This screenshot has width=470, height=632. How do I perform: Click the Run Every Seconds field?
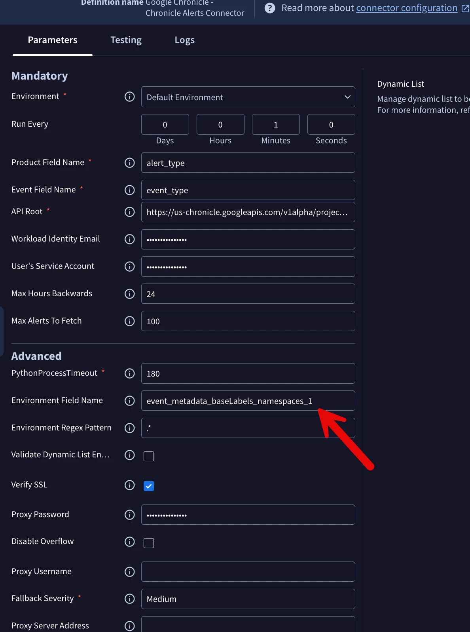coord(331,125)
